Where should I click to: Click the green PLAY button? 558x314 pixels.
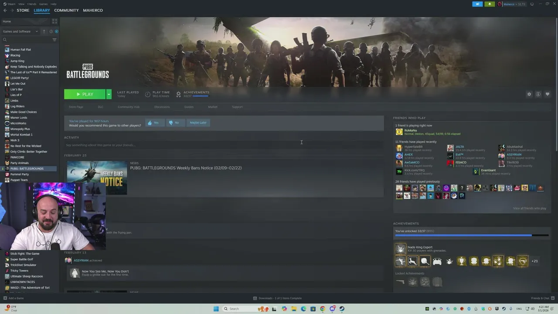(85, 94)
